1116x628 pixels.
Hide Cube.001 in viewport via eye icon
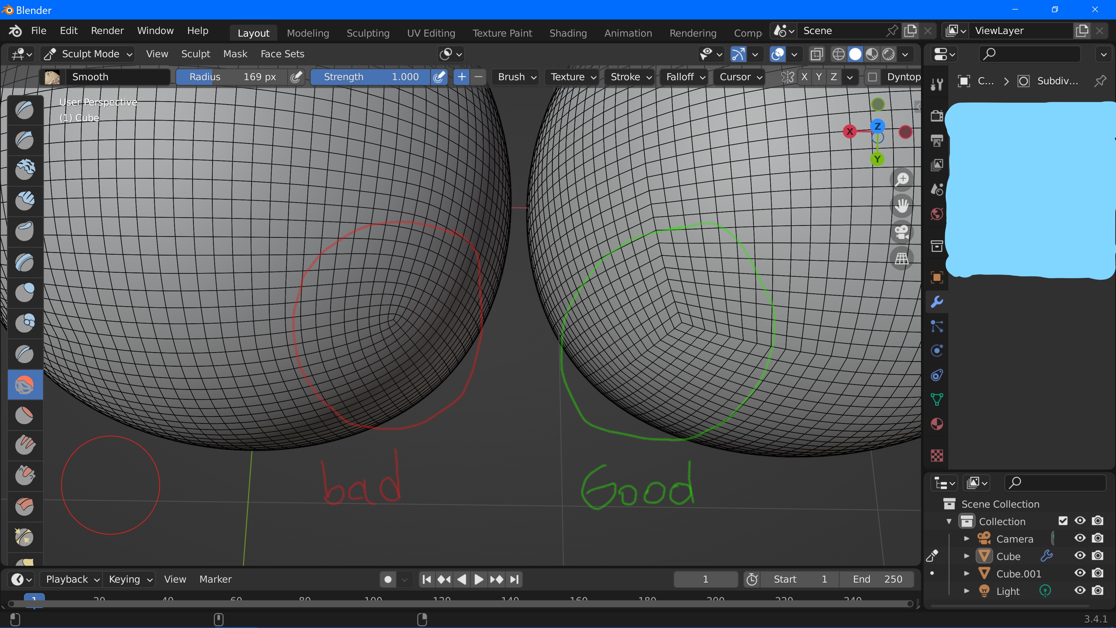click(1080, 573)
